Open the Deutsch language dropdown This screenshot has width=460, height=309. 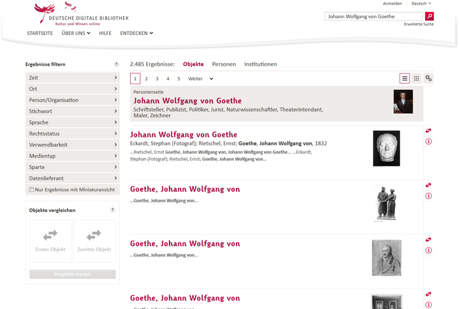(x=421, y=3)
